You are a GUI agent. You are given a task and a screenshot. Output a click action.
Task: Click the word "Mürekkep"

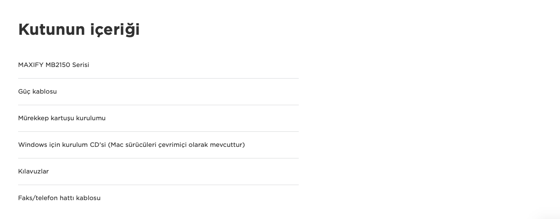pos(34,118)
